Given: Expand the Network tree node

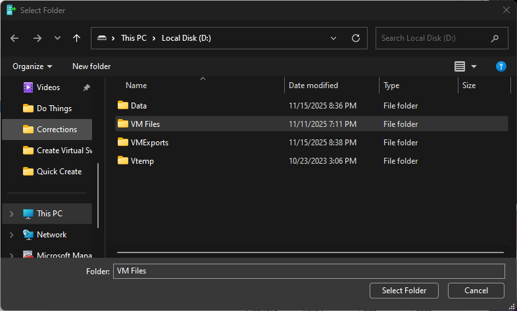Looking at the screenshot, I should coord(11,235).
